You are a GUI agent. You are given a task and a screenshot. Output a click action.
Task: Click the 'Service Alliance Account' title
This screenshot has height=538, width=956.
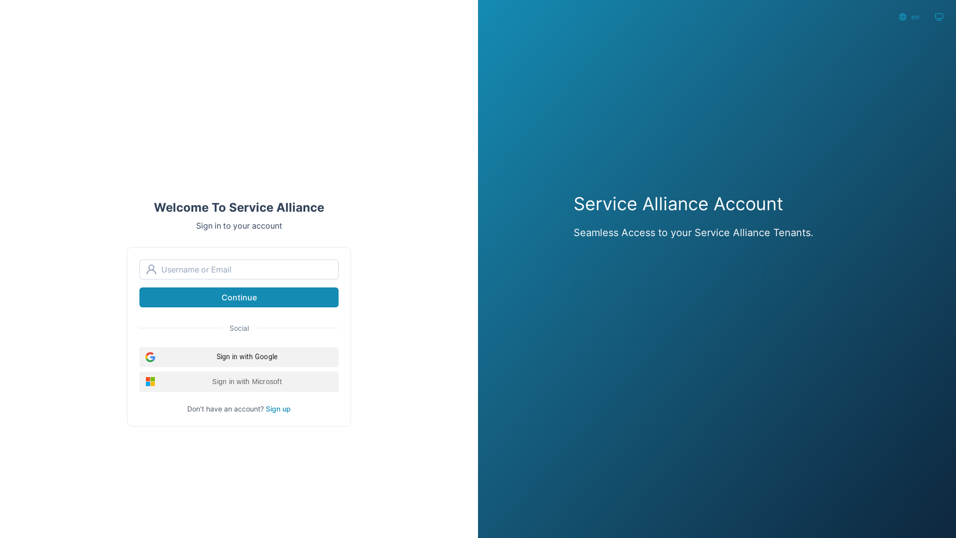[678, 204]
